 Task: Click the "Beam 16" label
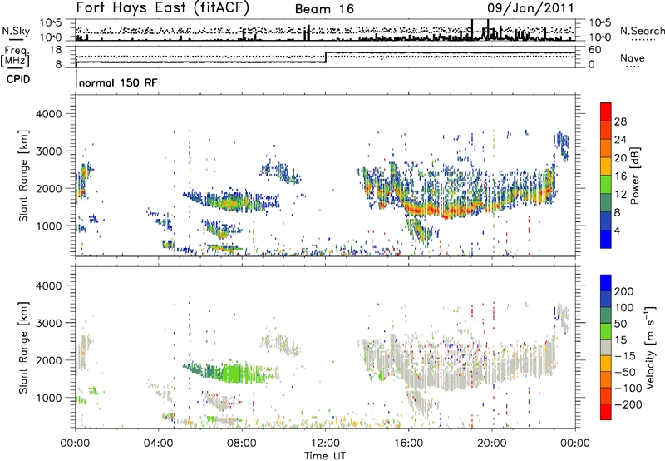coord(324,9)
